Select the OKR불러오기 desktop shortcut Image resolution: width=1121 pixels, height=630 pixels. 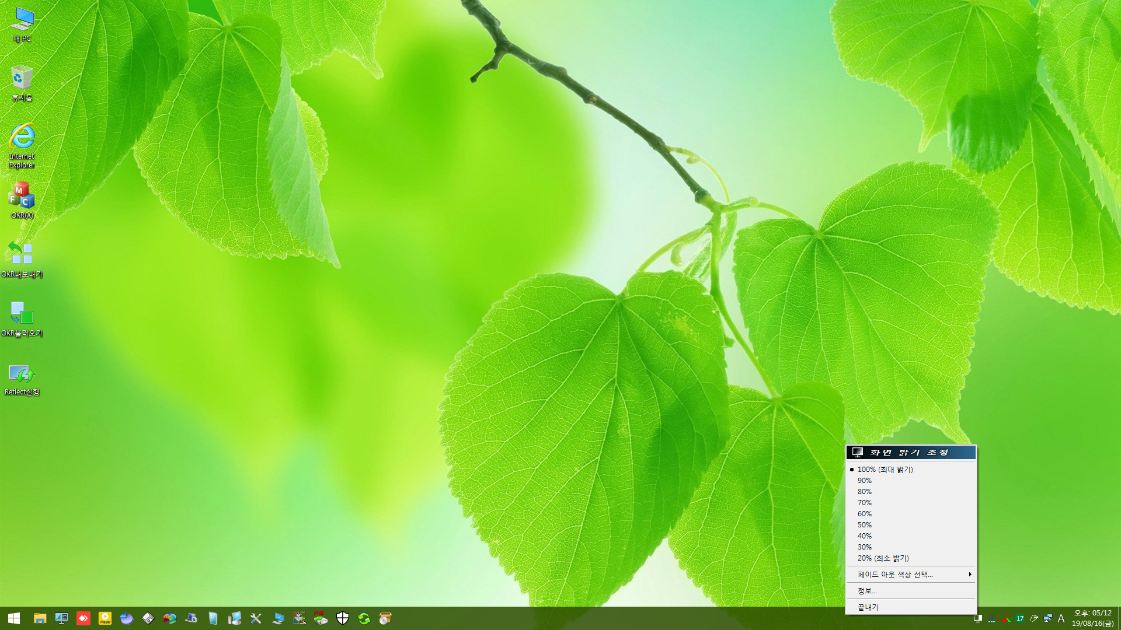22,318
